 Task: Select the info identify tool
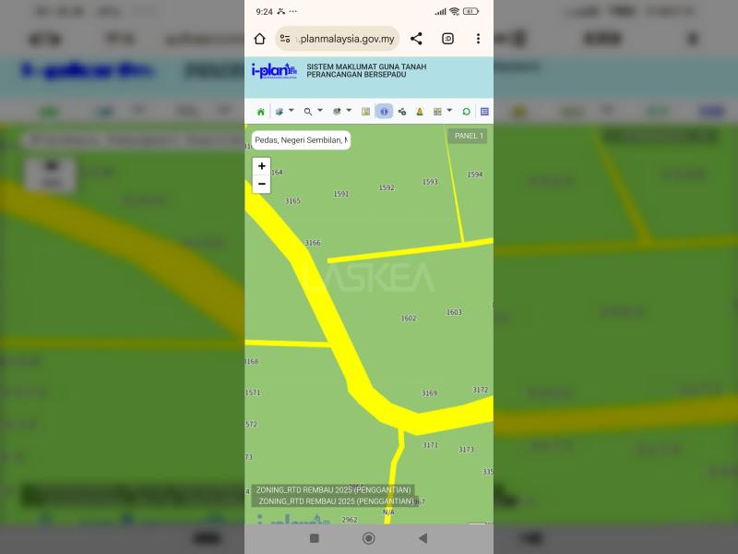384,112
